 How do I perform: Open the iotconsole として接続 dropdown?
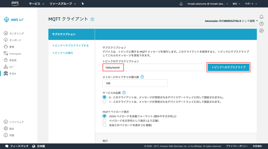click(x=231, y=21)
